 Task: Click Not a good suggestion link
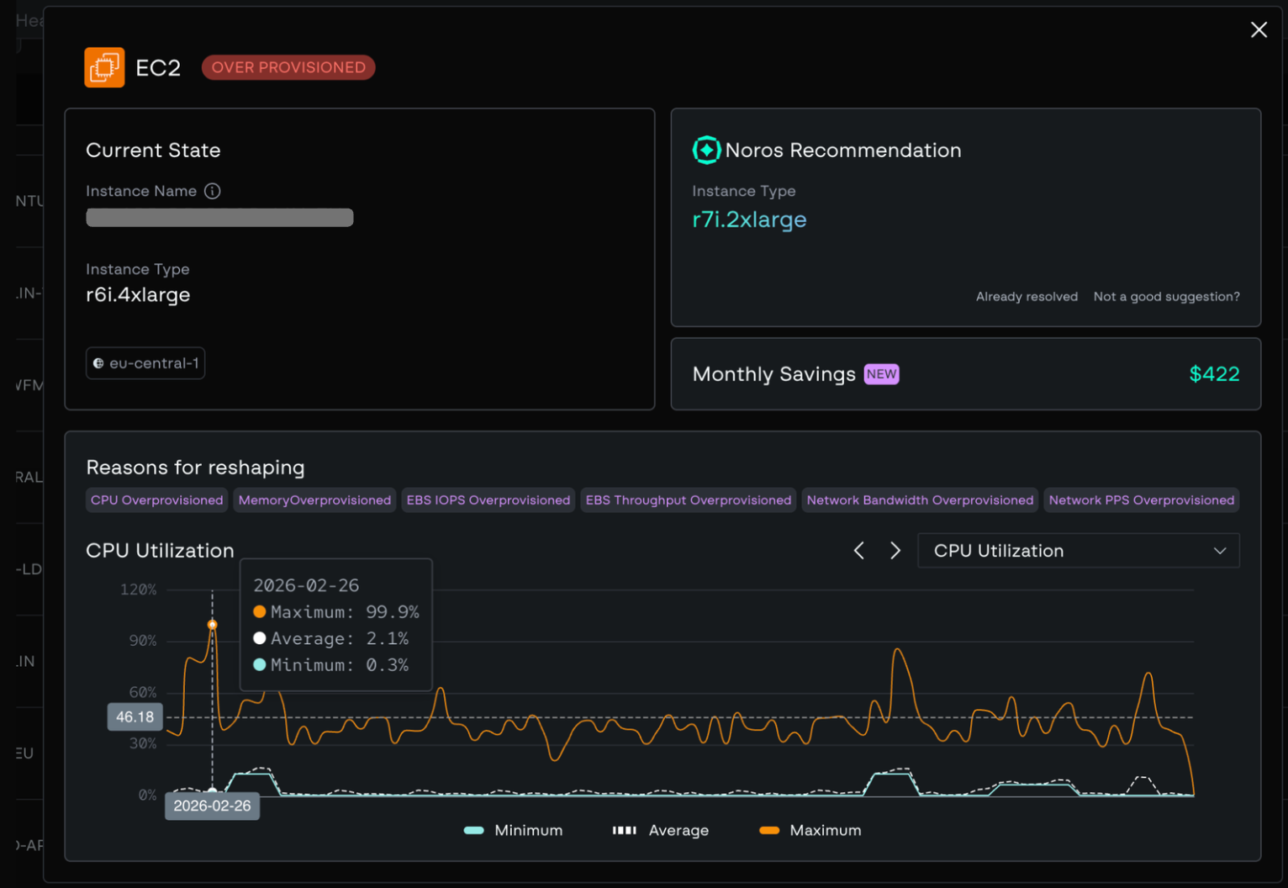pyautogui.click(x=1166, y=297)
